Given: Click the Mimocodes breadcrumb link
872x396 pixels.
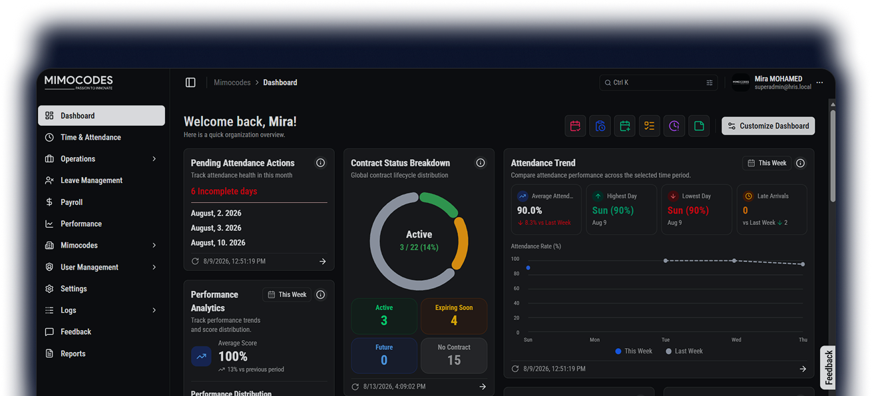Looking at the screenshot, I should (232, 83).
